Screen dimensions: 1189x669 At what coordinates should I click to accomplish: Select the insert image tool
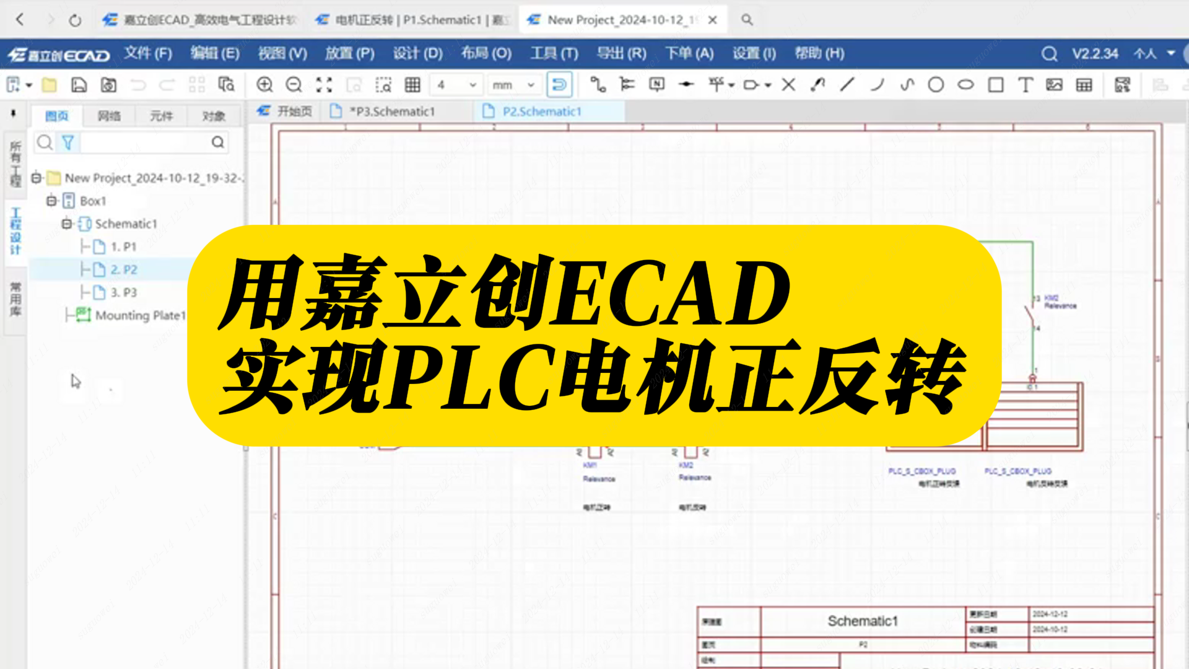click(1054, 85)
